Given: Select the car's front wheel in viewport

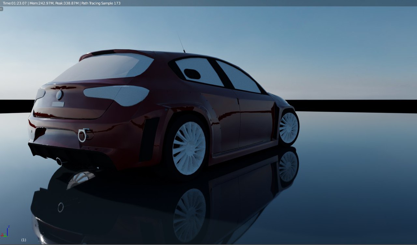Looking at the screenshot, I should pyautogui.click(x=289, y=128).
